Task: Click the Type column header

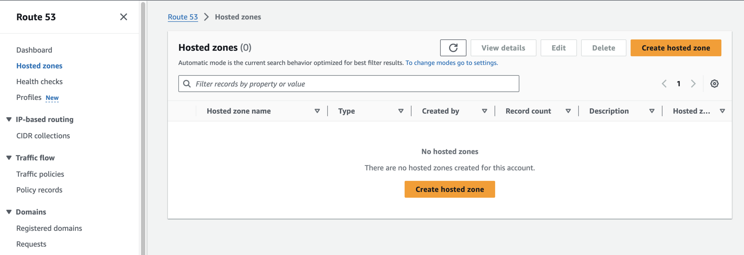Action: point(346,111)
